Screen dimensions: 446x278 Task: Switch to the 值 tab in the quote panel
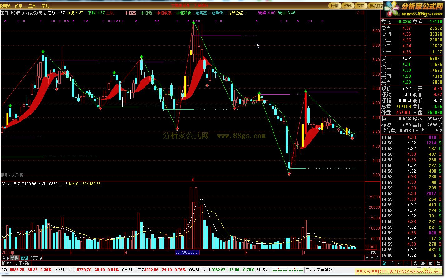tap(431, 264)
